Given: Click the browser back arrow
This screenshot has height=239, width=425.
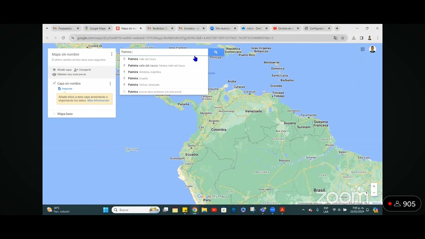Looking at the screenshot, I should [47, 38].
